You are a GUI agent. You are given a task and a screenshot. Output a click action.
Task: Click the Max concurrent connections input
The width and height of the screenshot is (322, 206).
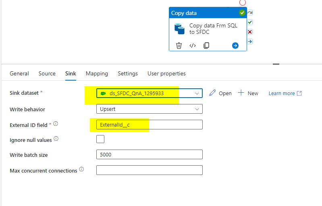(x=150, y=170)
